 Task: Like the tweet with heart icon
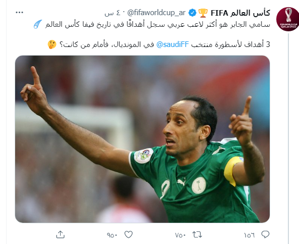pyautogui.click(x=128, y=234)
